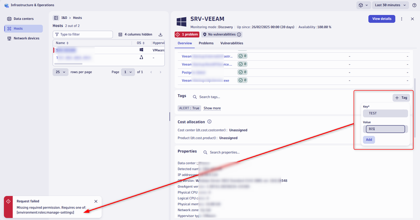The image size is (420, 220).
Task: Switch to the Vulnerabilities tab
Action: click(232, 43)
